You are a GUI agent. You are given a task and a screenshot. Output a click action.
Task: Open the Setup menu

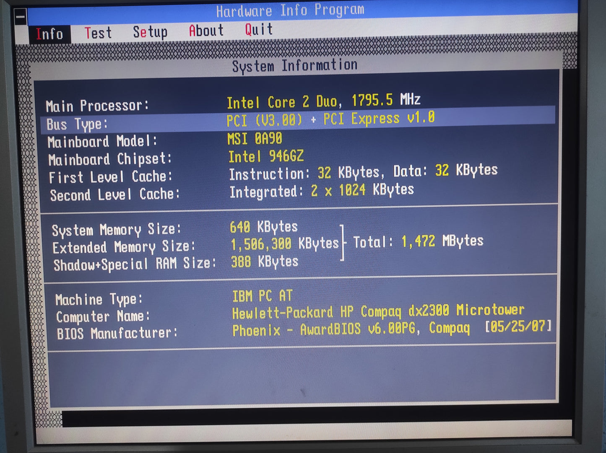150,32
